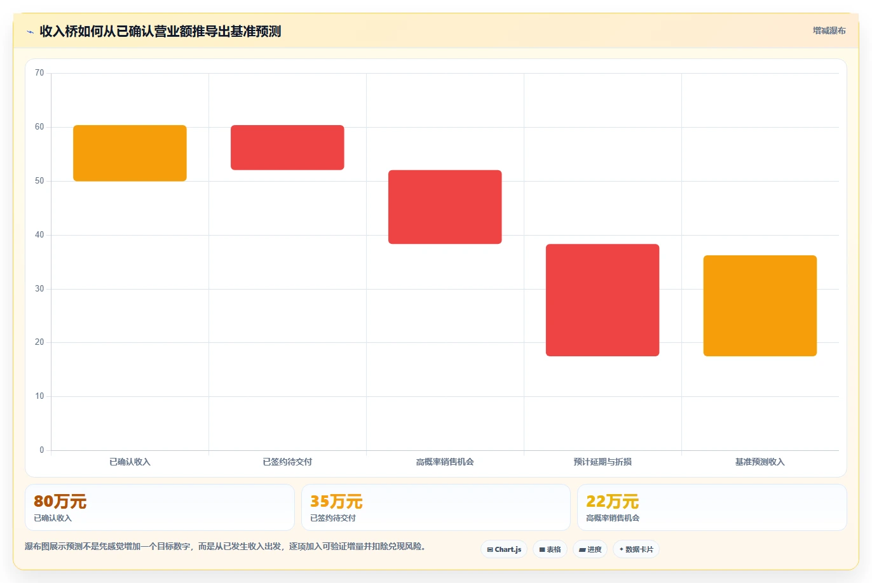Click the 增减瀑布 label in header
Image resolution: width=872 pixels, height=583 pixels.
[x=829, y=30]
